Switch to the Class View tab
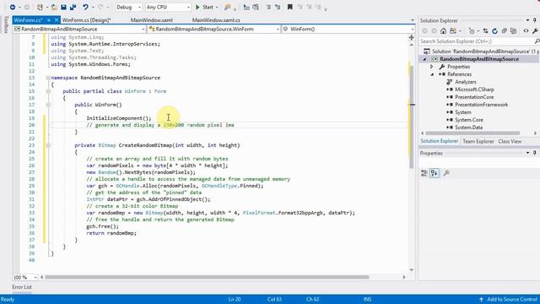The height and width of the screenshot is (304, 540). (510, 141)
